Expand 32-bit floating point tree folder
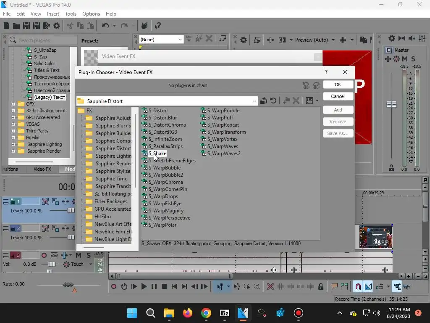Image resolution: width=430 pixels, height=323 pixels. pyautogui.click(x=13, y=111)
